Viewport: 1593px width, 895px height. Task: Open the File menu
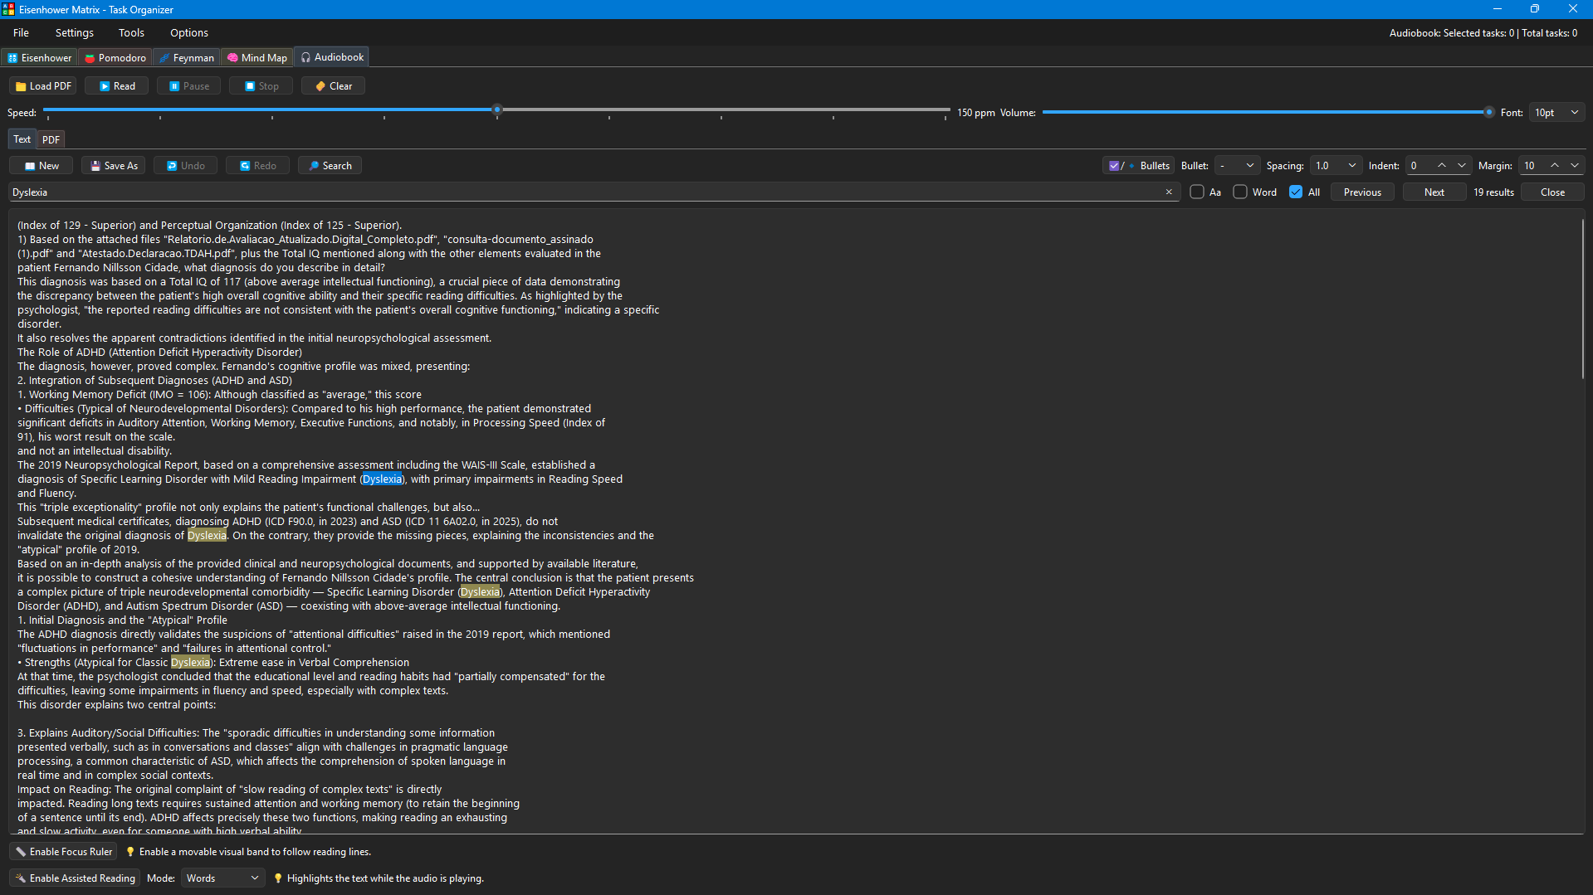(x=21, y=33)
